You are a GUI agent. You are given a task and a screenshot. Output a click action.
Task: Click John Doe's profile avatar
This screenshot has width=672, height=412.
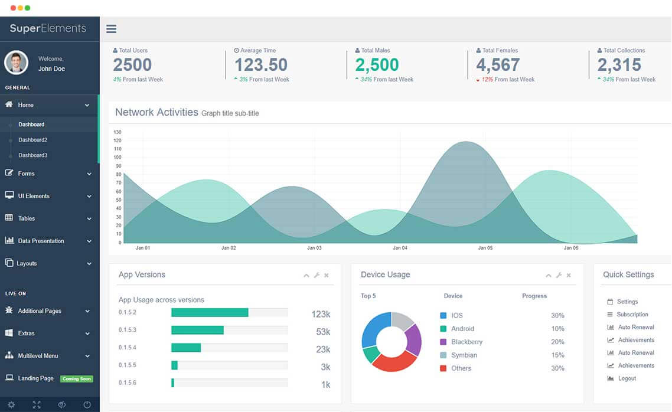click(17, 63)
